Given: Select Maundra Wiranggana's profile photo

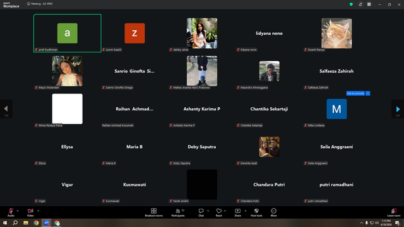Looking at the screenshot, I should 270,71.
